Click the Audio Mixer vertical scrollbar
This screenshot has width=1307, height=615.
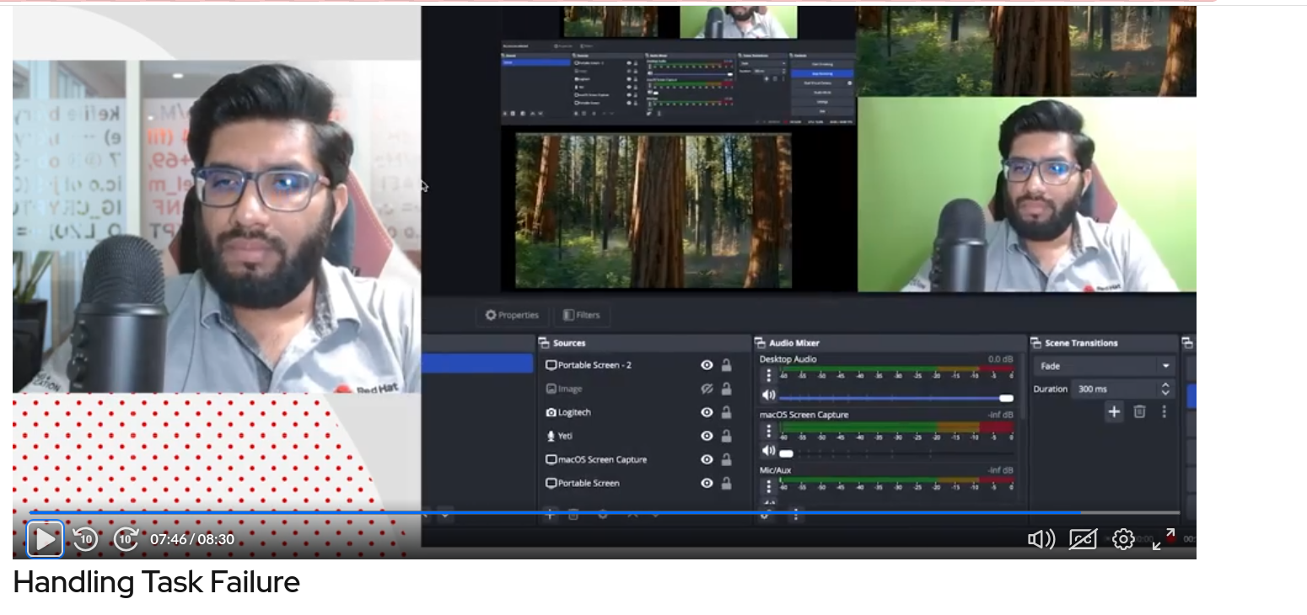pyautogui.click(x=1022, y=388)
